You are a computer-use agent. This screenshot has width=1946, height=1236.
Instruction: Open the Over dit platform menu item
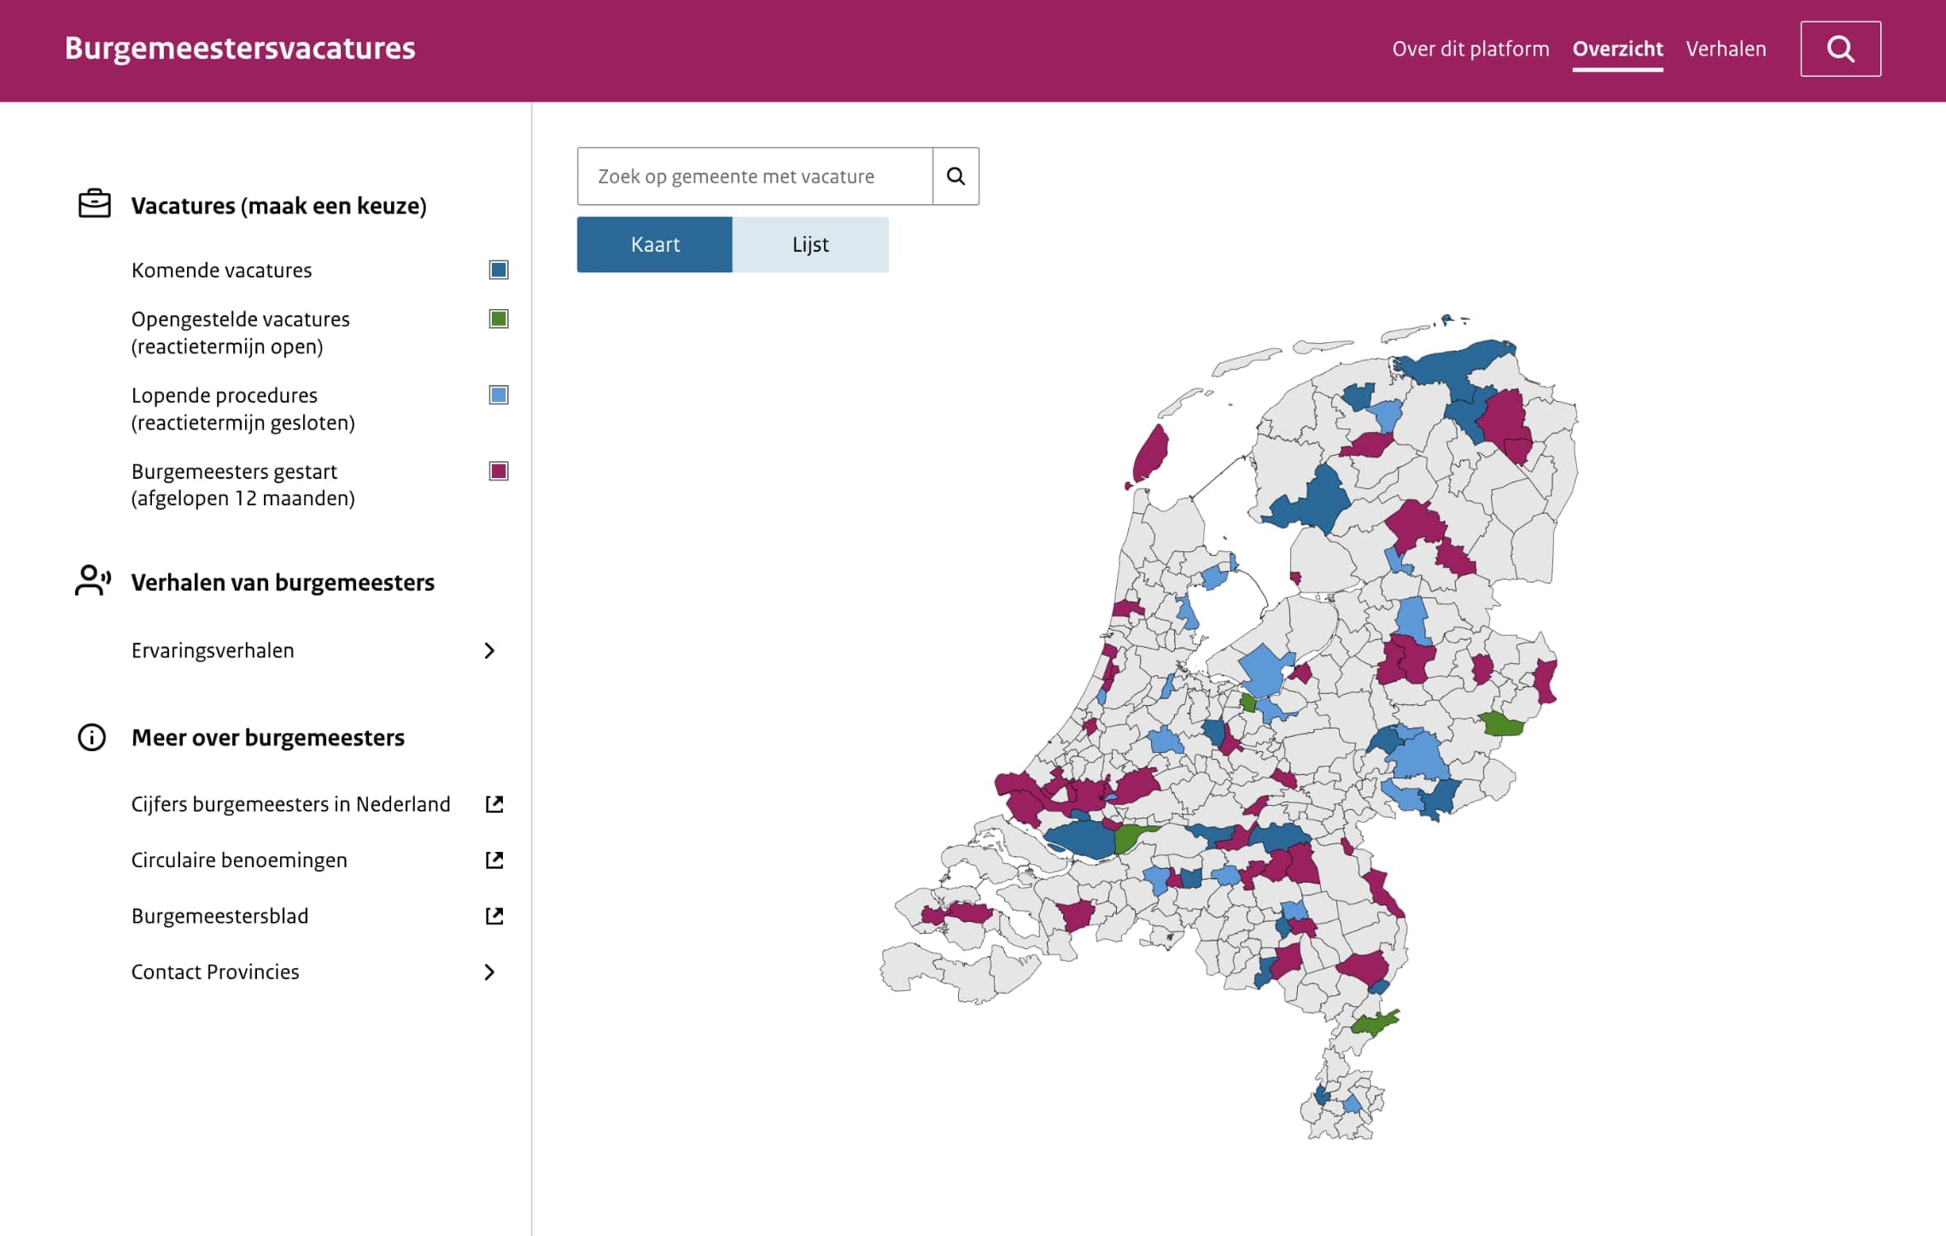[x=1471, y=49]
